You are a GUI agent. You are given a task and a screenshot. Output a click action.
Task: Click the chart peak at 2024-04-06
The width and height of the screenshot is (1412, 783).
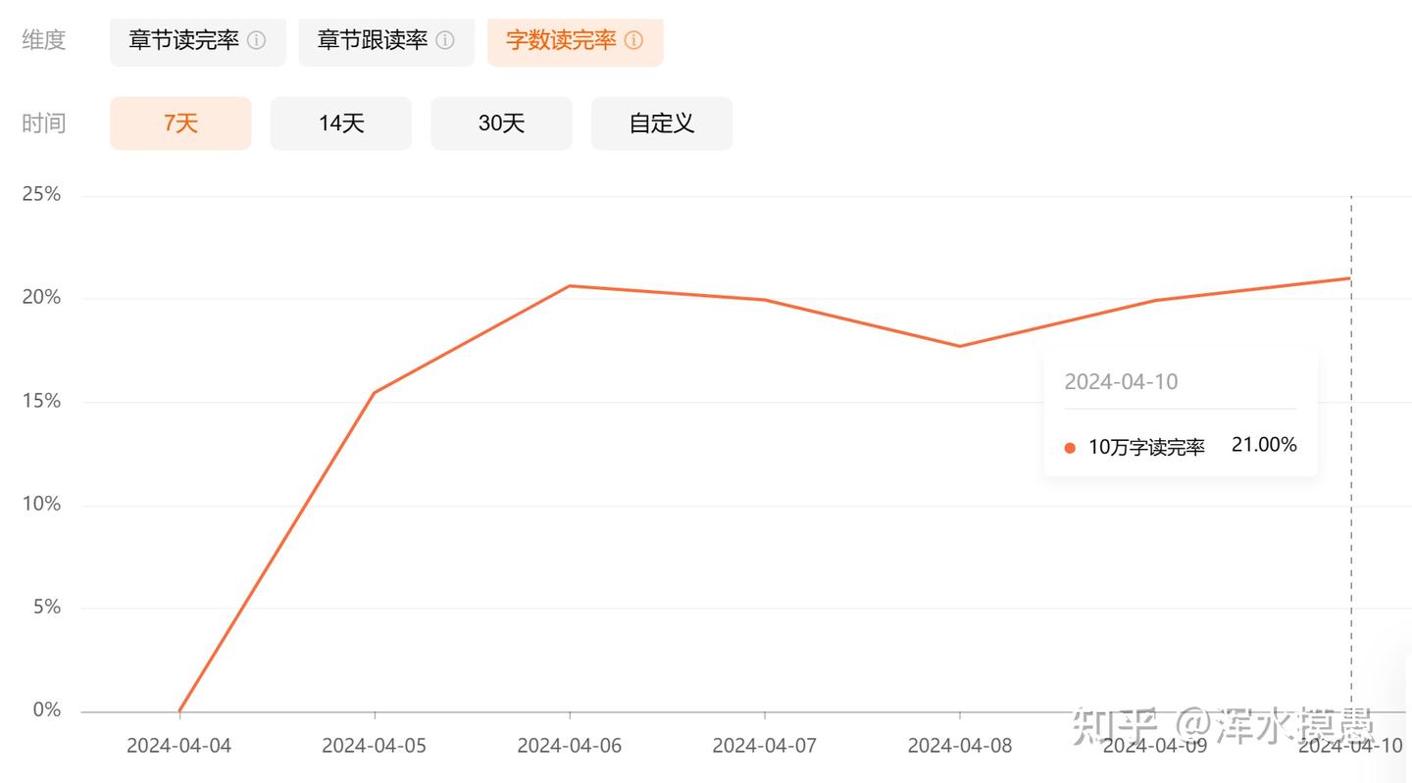coord(570,286)
